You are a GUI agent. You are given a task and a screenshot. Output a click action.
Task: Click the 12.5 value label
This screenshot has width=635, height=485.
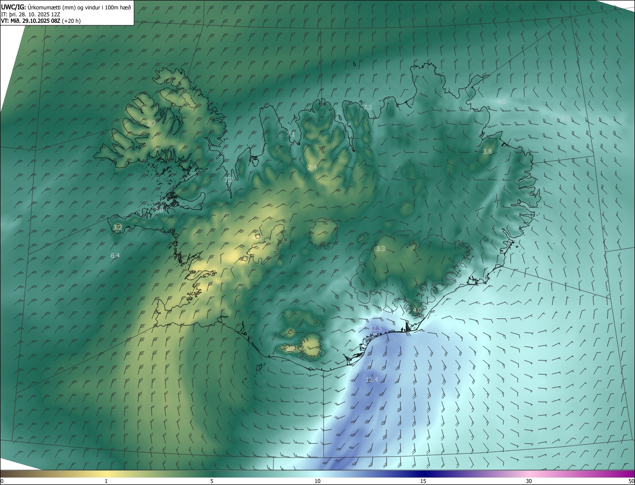[376, 328]
